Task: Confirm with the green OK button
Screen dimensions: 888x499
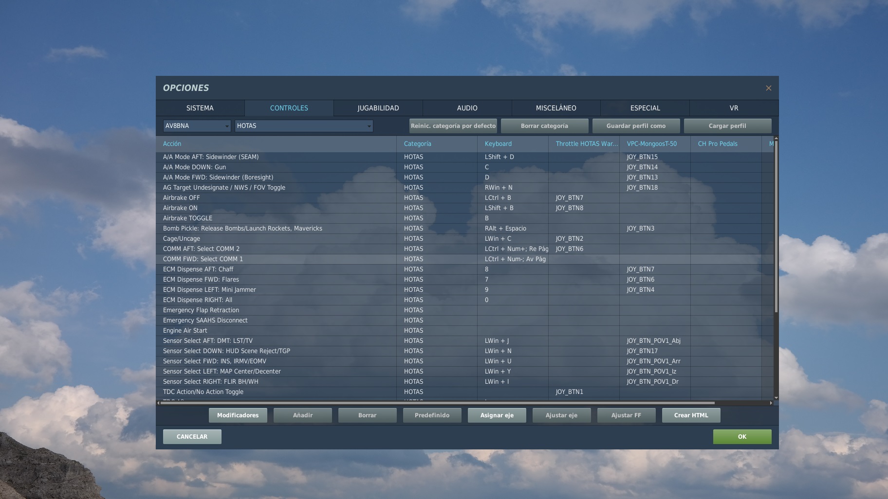Action: click(742, 437)
